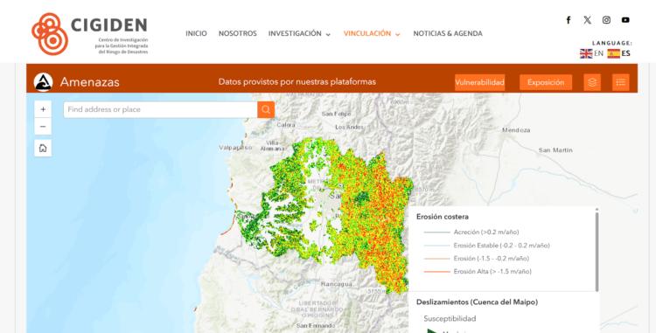Screen dimensions: 656x333
Task: Open the X (Twitter) social icon
Action: pyautogui.click(x=588, y=20)
